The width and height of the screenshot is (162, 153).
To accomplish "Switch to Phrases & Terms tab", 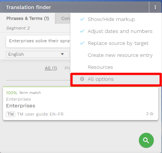I will tap(28, 18).
